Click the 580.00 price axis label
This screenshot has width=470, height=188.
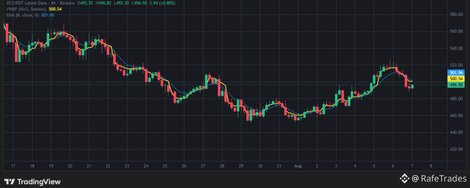point(456,14)
